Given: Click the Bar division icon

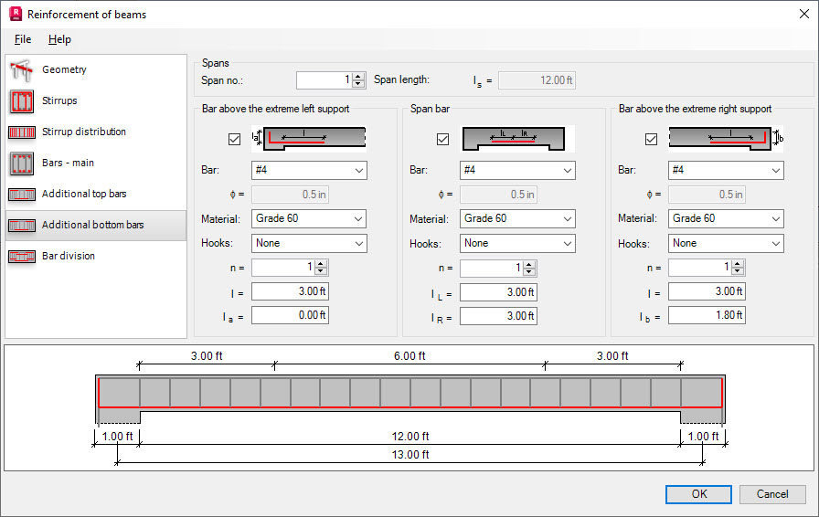Looking at the screenshot, I should pyautogui.click(x=21, y=257).
